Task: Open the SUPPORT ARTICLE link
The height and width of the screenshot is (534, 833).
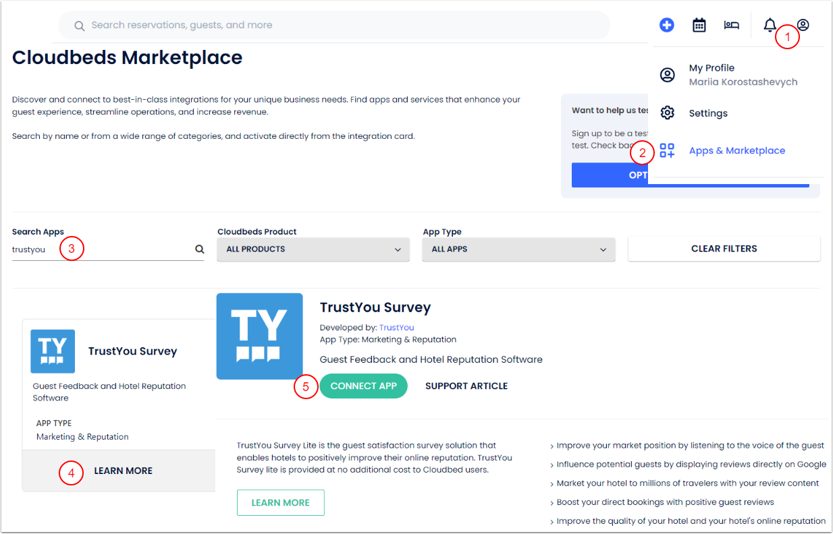Action: tap(466, 386)
